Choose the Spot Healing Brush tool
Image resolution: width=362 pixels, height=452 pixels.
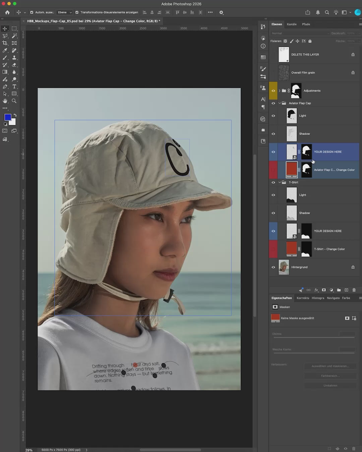(x=14, y=50)
